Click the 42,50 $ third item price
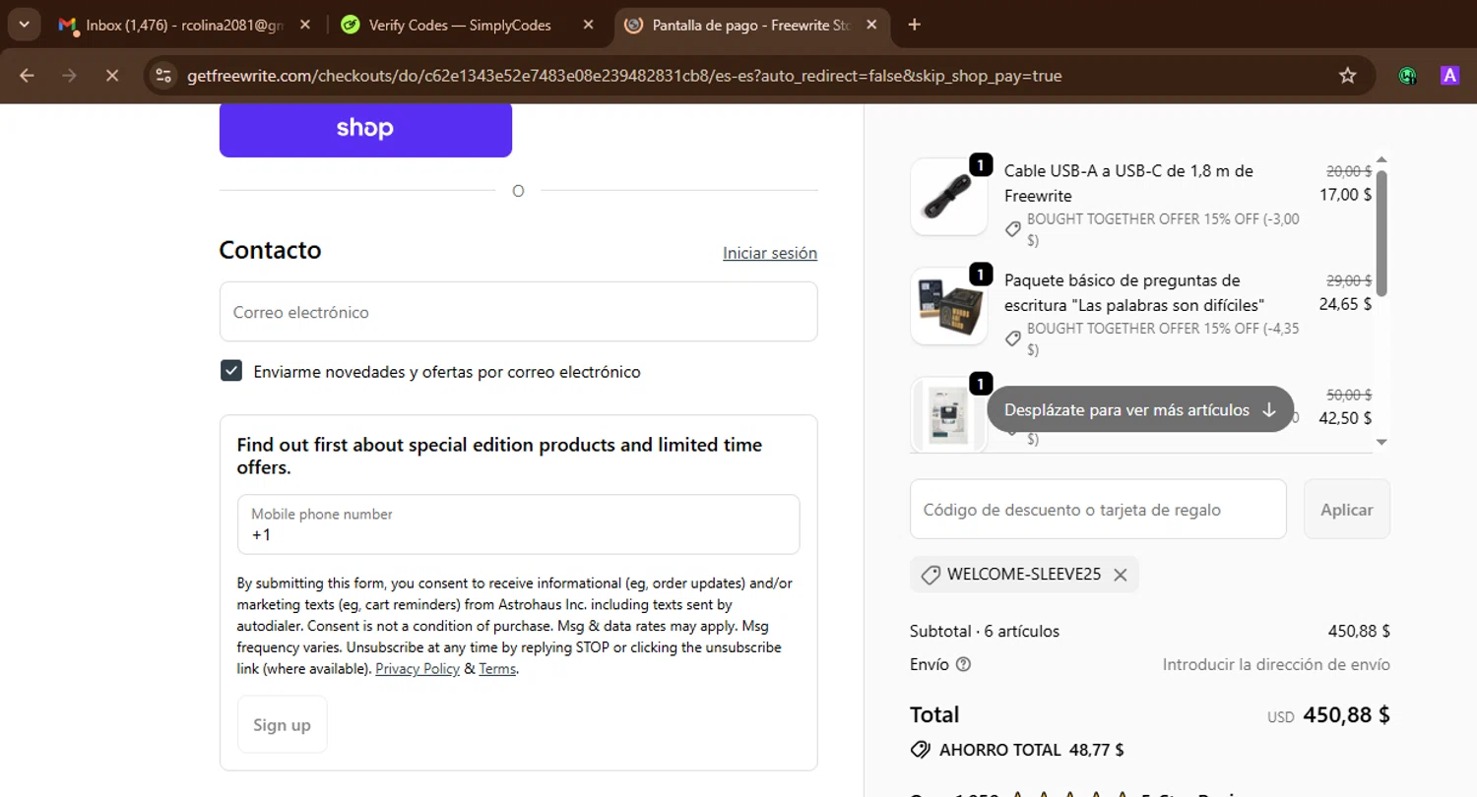Image resolution: width=1477 pixels, height=797 pixels. pos(1345,417)
